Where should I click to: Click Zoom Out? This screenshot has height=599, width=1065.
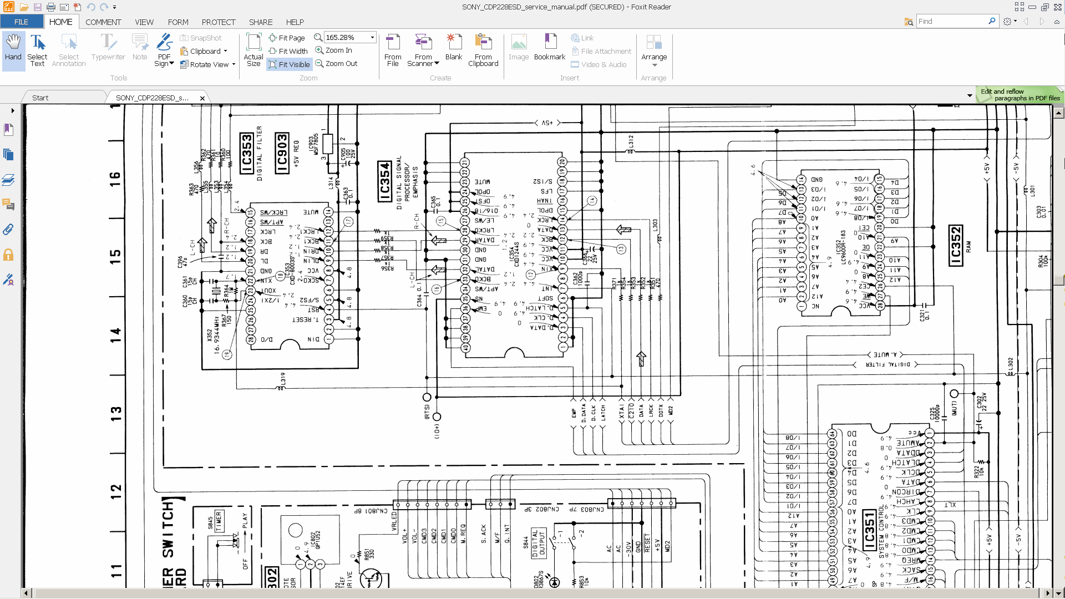337,63
